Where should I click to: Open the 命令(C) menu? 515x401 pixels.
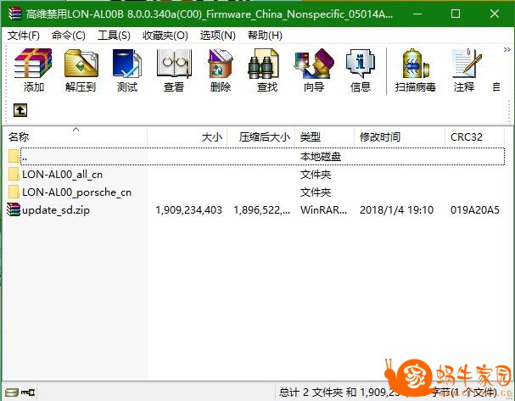point(69,35)
